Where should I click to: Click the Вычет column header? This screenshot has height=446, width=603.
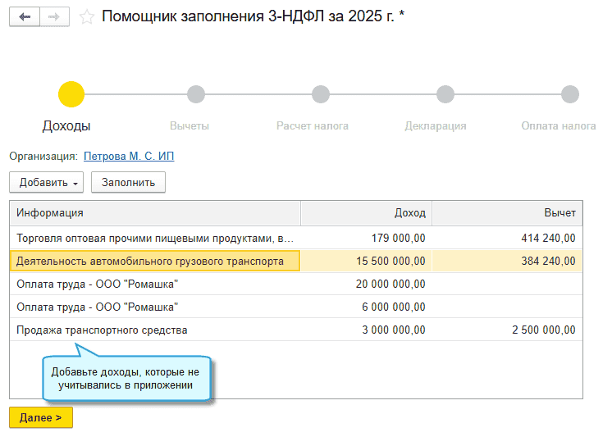507,213
